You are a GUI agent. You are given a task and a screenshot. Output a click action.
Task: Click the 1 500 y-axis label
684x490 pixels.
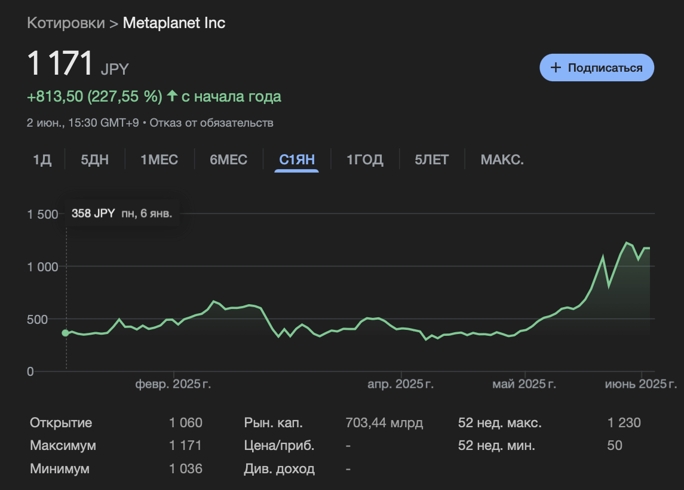point(43,215)
